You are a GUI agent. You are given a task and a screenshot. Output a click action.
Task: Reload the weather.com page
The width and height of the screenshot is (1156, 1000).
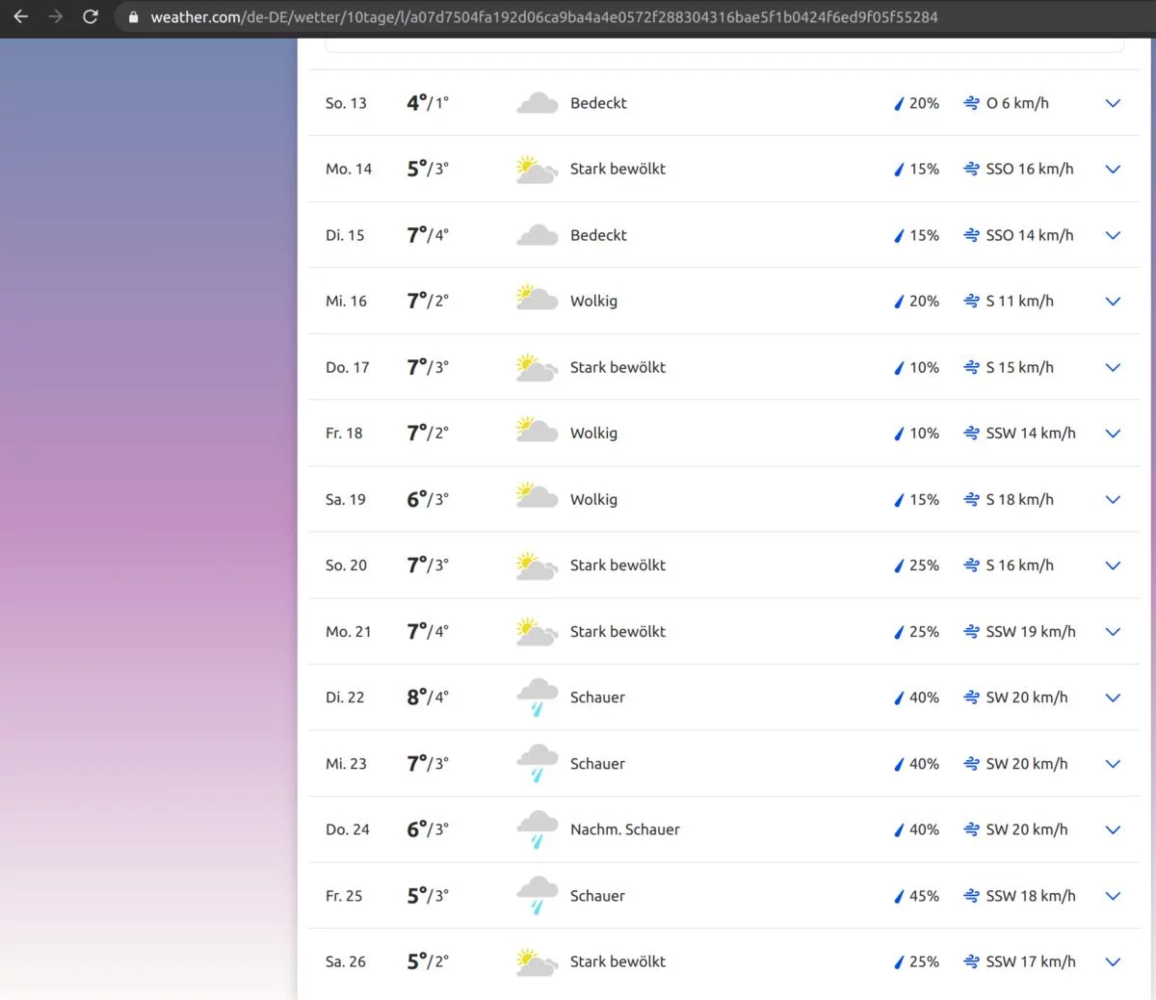[x=90, y=16]
